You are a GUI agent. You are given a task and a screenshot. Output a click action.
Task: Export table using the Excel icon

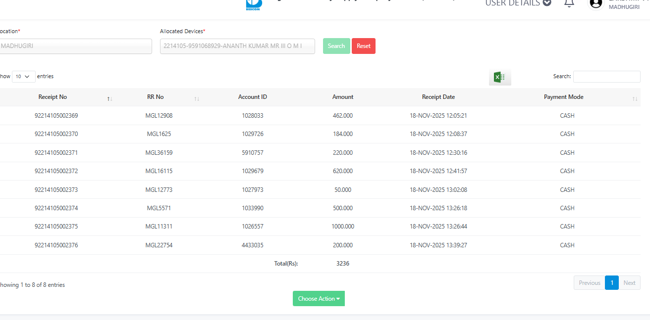[x=500, y=77]
